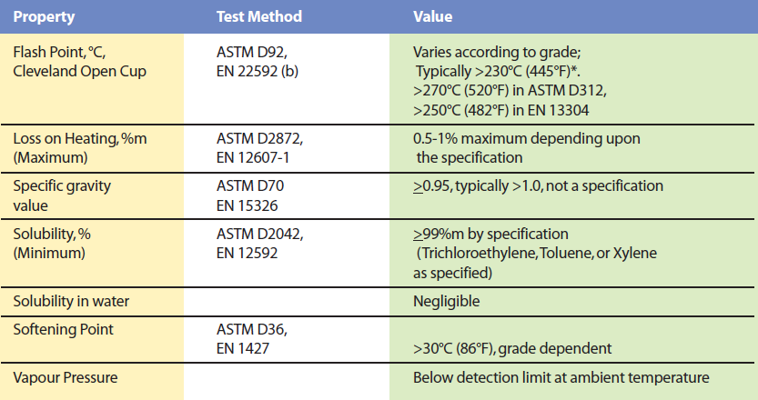Image resolution: width=758 pixels, height=400 pixels.
Task: Select the Solubility in water row label
Action: (71, 302)
